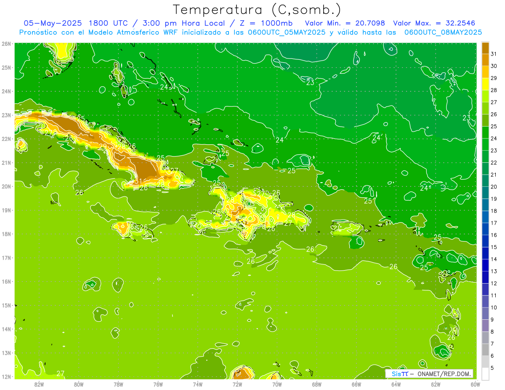The height and width of the screenshot is (390, 505).
Task: Click the 66W longitude axis label
Action: [356, 384]
